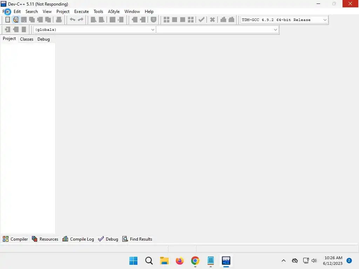Click the Goto Line toolbar icon
The image size is (359, 269).
pos(121,20)
